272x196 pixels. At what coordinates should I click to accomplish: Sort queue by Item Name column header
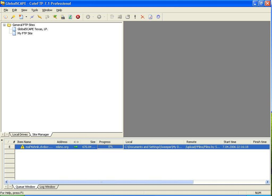[24, 142]
